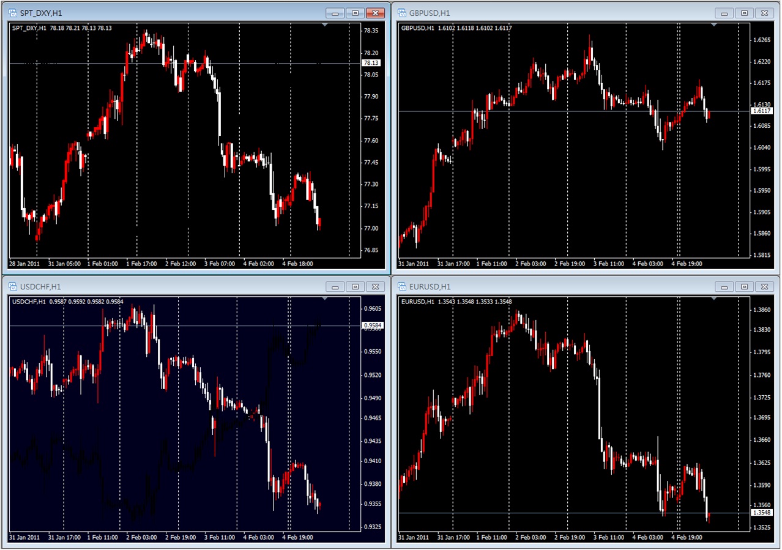Screen dimensions: 782x550
Task: Close the USDCHF,H1 chart window
Action: click(374, 286)
